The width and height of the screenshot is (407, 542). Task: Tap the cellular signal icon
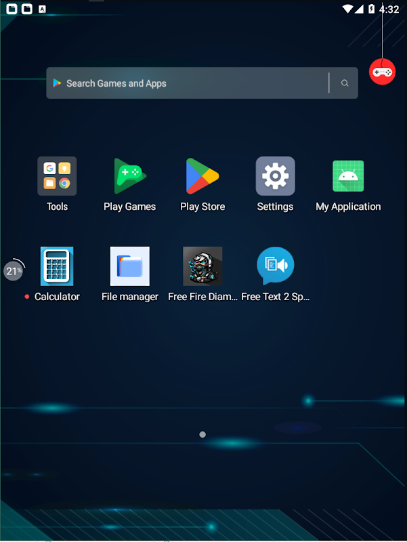click(359, 9)
